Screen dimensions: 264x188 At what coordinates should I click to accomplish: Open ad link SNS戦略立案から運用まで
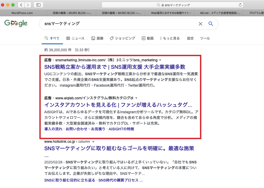click(x=115, y=67)
